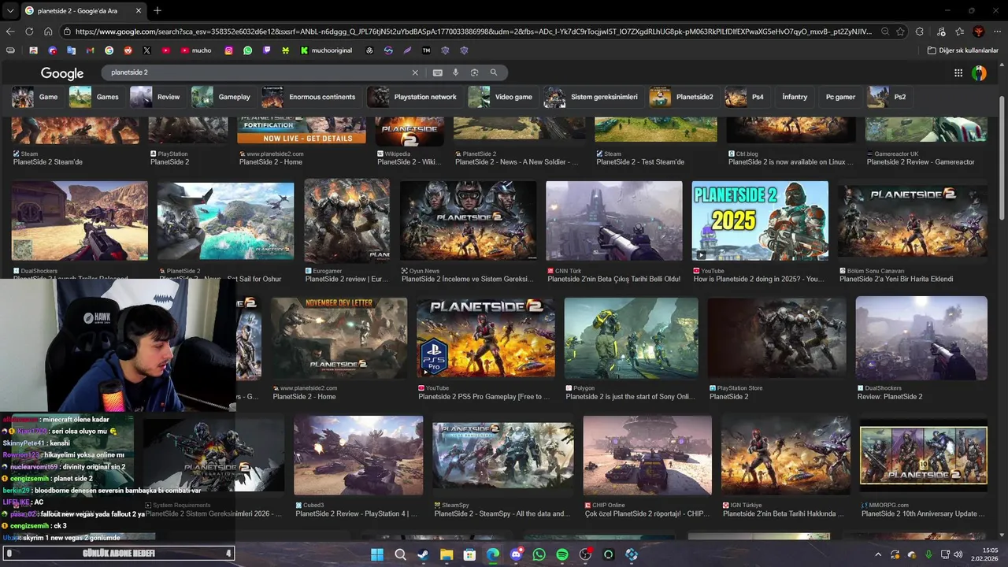Open the Gmail bookmark icon
Viewport: 1008px width, 567px height.
[x=90, y=50]
